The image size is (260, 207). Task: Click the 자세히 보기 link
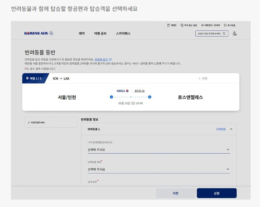click(101, 60)
